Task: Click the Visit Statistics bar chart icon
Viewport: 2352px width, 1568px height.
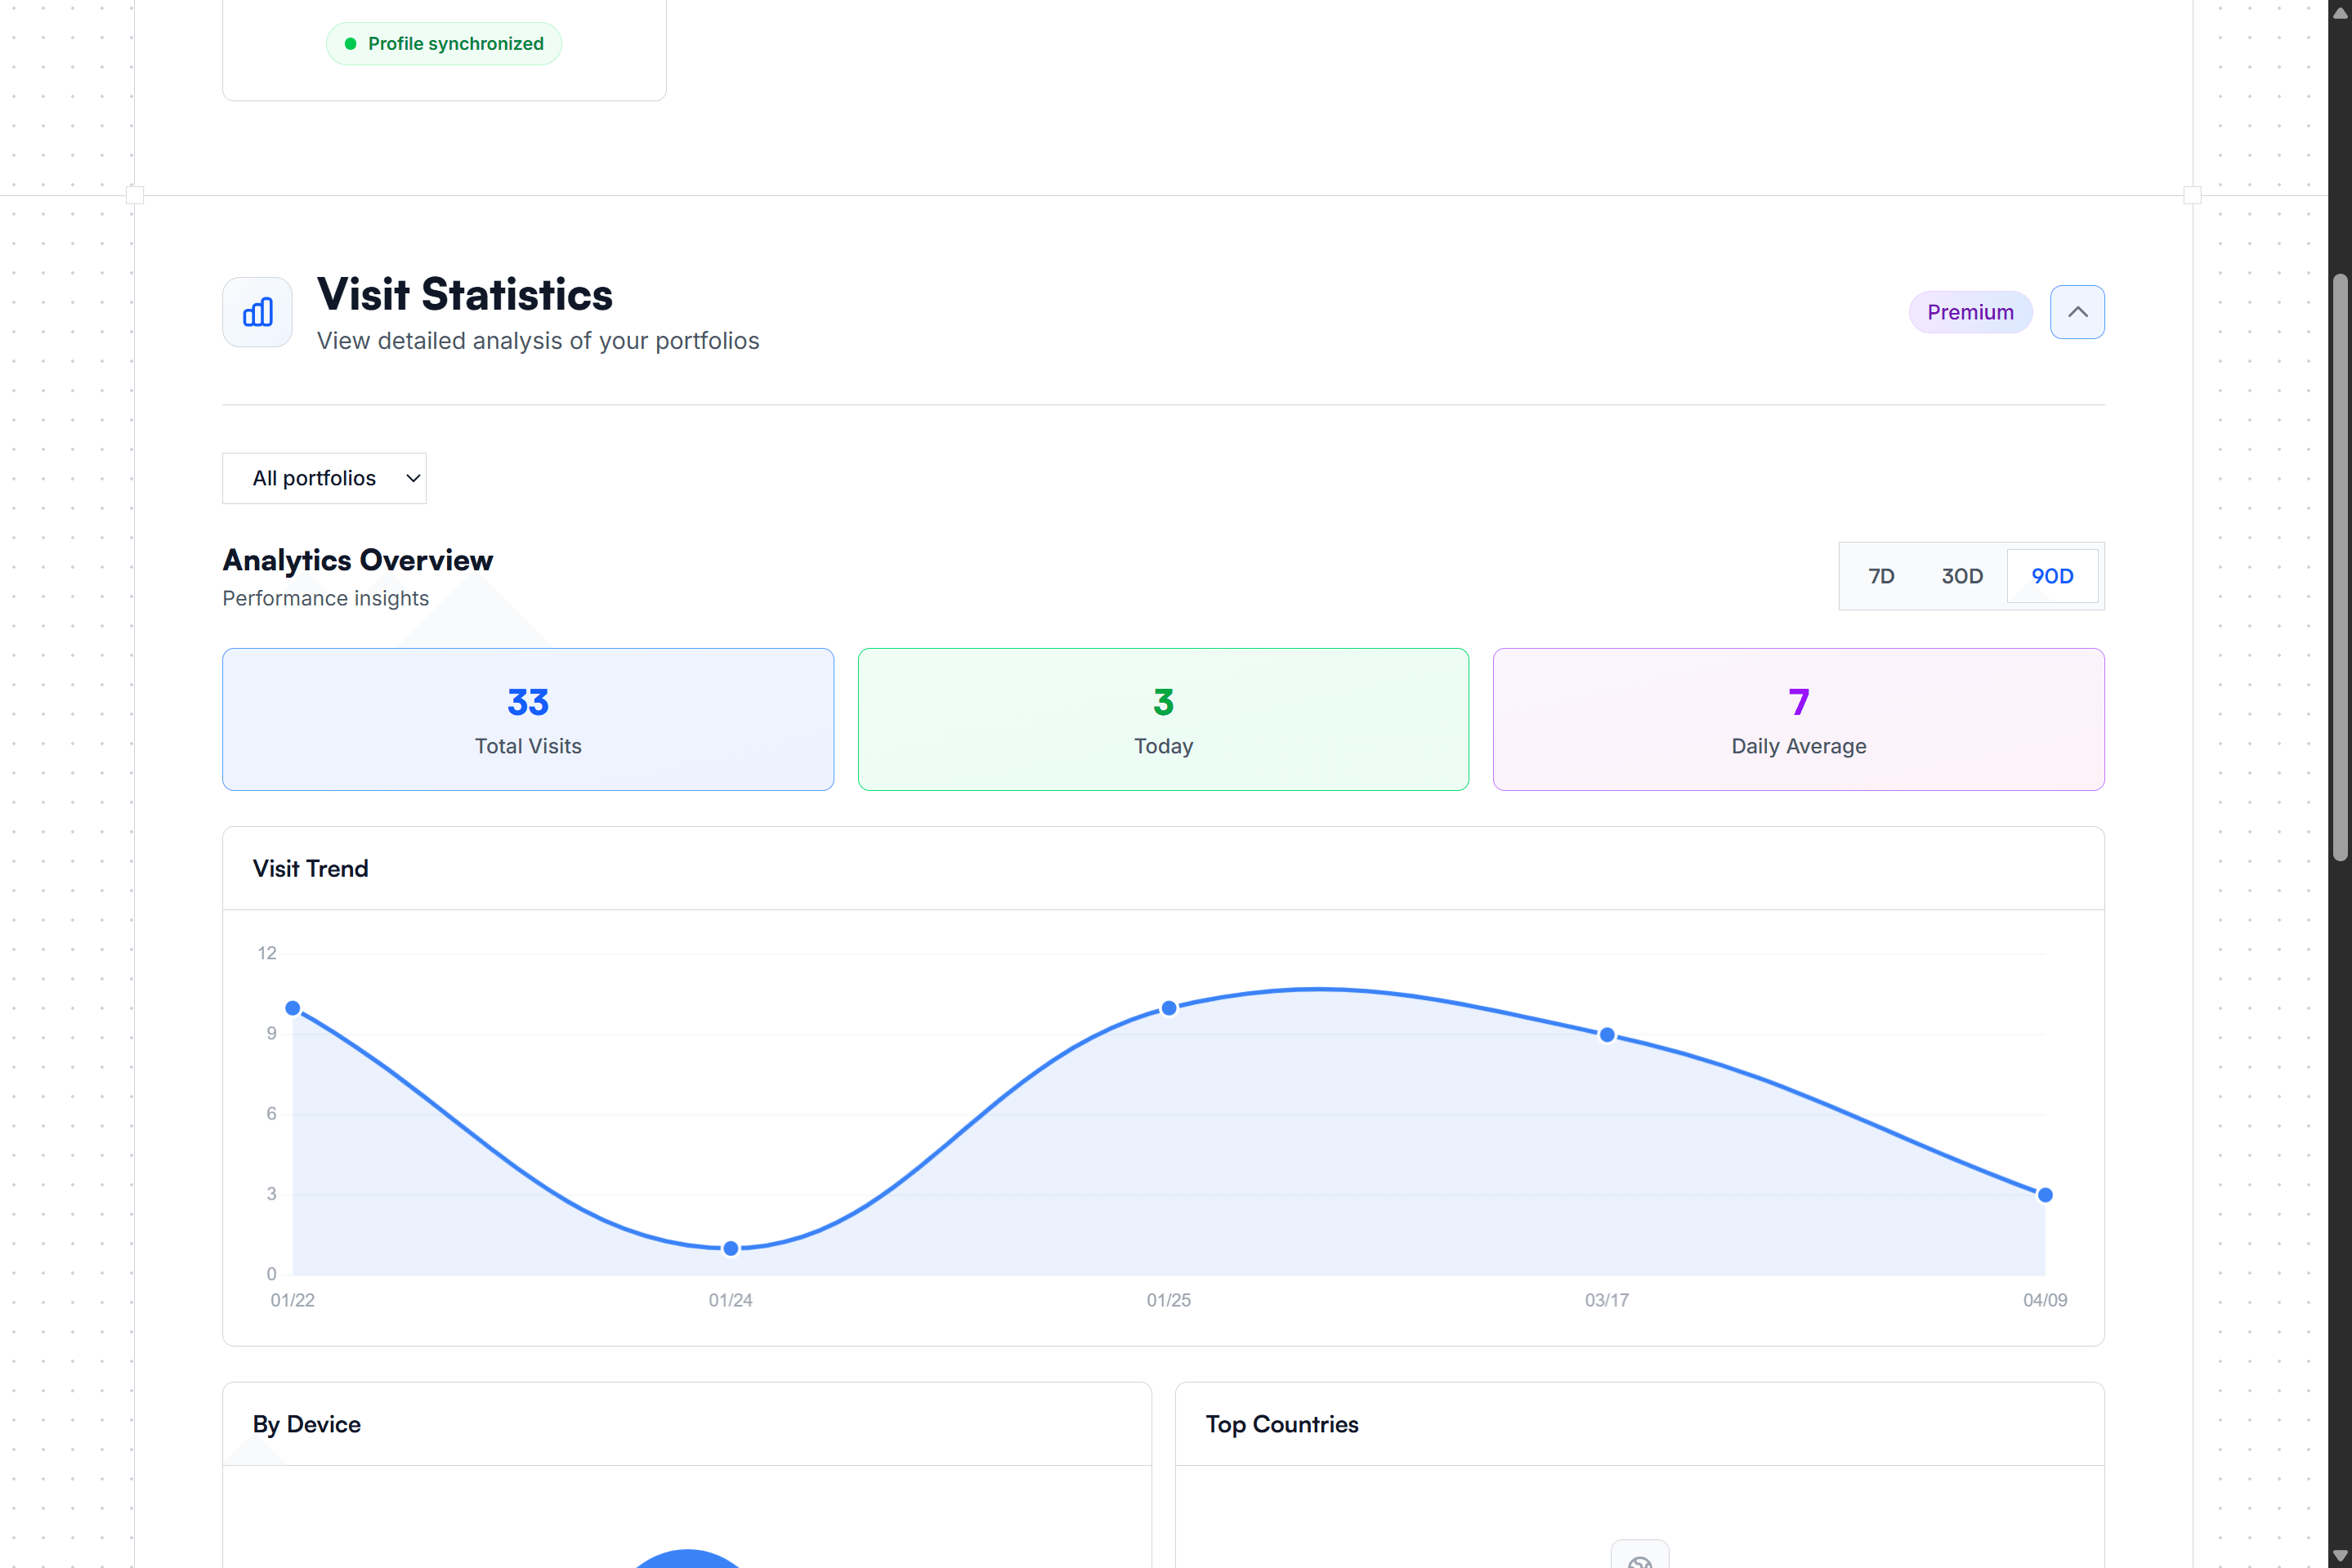Action: pyautogui.click(x=256, y=312)
